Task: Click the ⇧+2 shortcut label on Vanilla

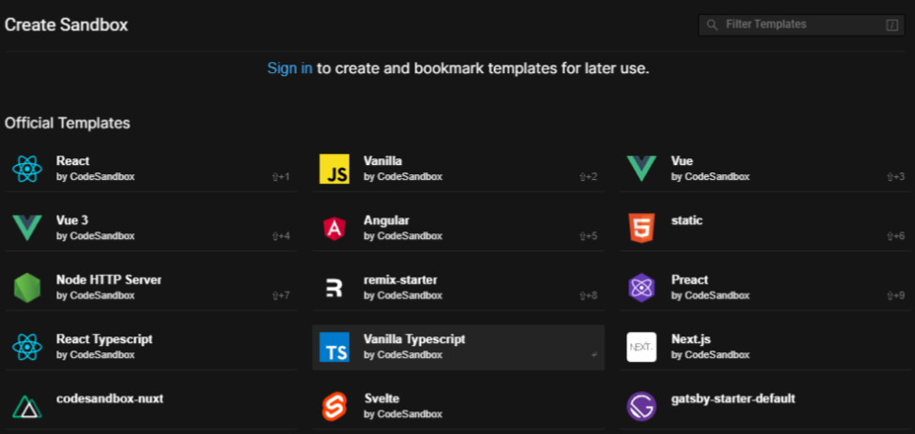Action: pos(588,177)
